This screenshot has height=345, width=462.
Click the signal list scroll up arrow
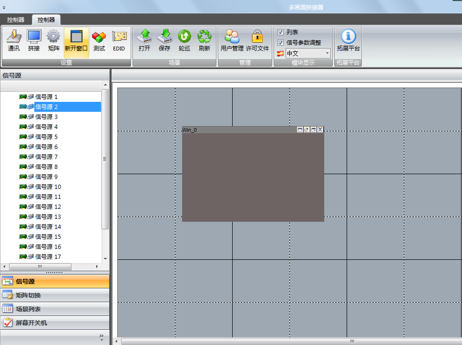click(105, 85)
